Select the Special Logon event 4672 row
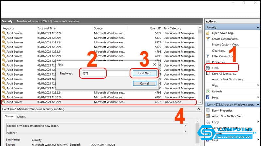261x146 pixels. coord(98,102)
